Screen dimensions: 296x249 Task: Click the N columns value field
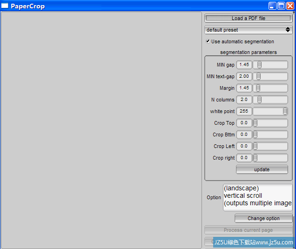[x=244, y=100]
